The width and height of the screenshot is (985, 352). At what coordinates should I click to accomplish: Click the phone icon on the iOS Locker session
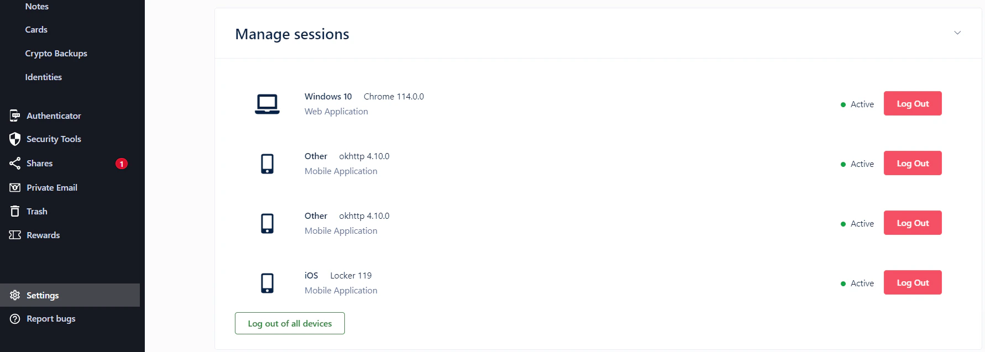[268, 282]
